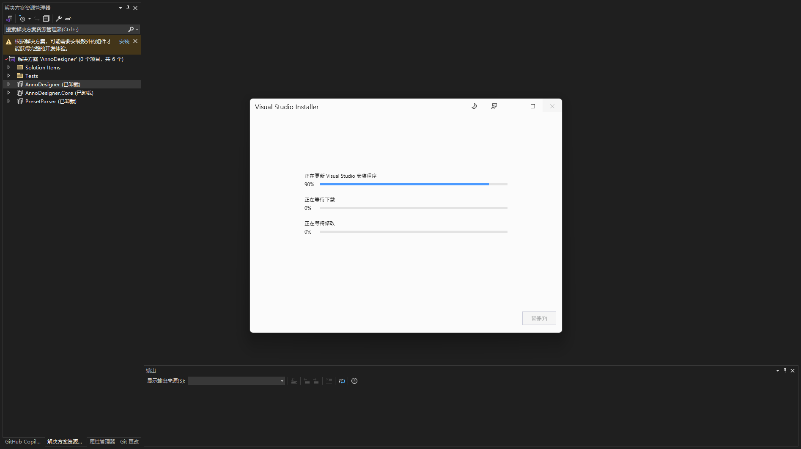Viewport: 801px width, 449px height.
Task: Toggle timestamps clock icon in Output panel
Action: [x=354, y=381]
